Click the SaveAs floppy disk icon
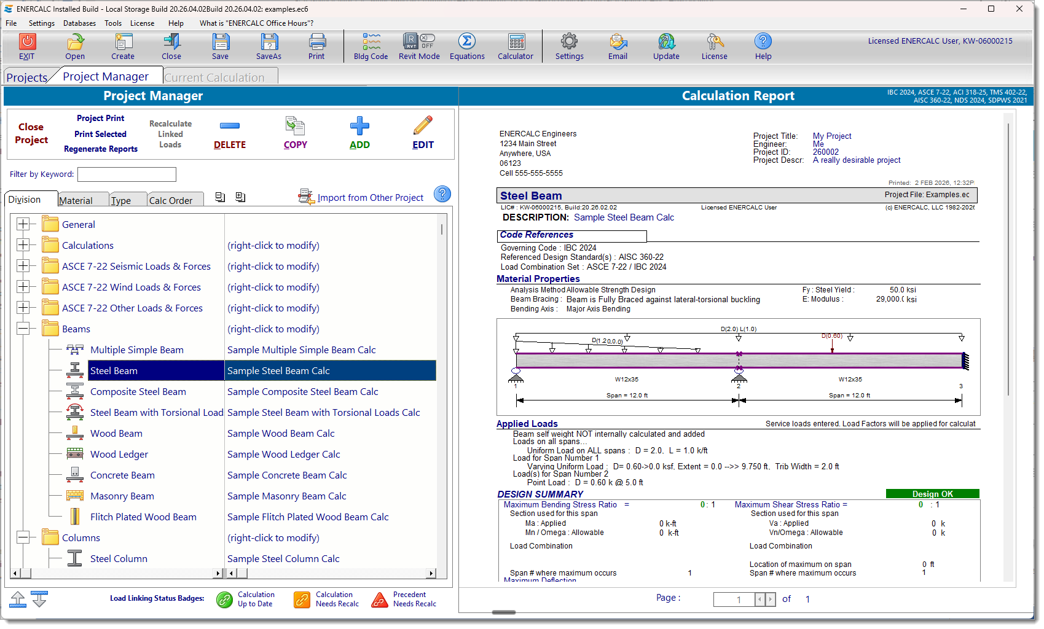The height and width of the screenshot is (629, 1044). click(269, 42)
